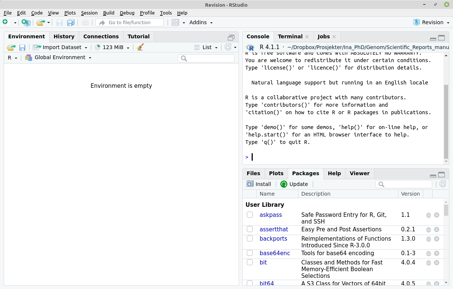Open the File menu
Viewport: 453px width, 289px height.
pyautogui.click(x=7, y=13)
